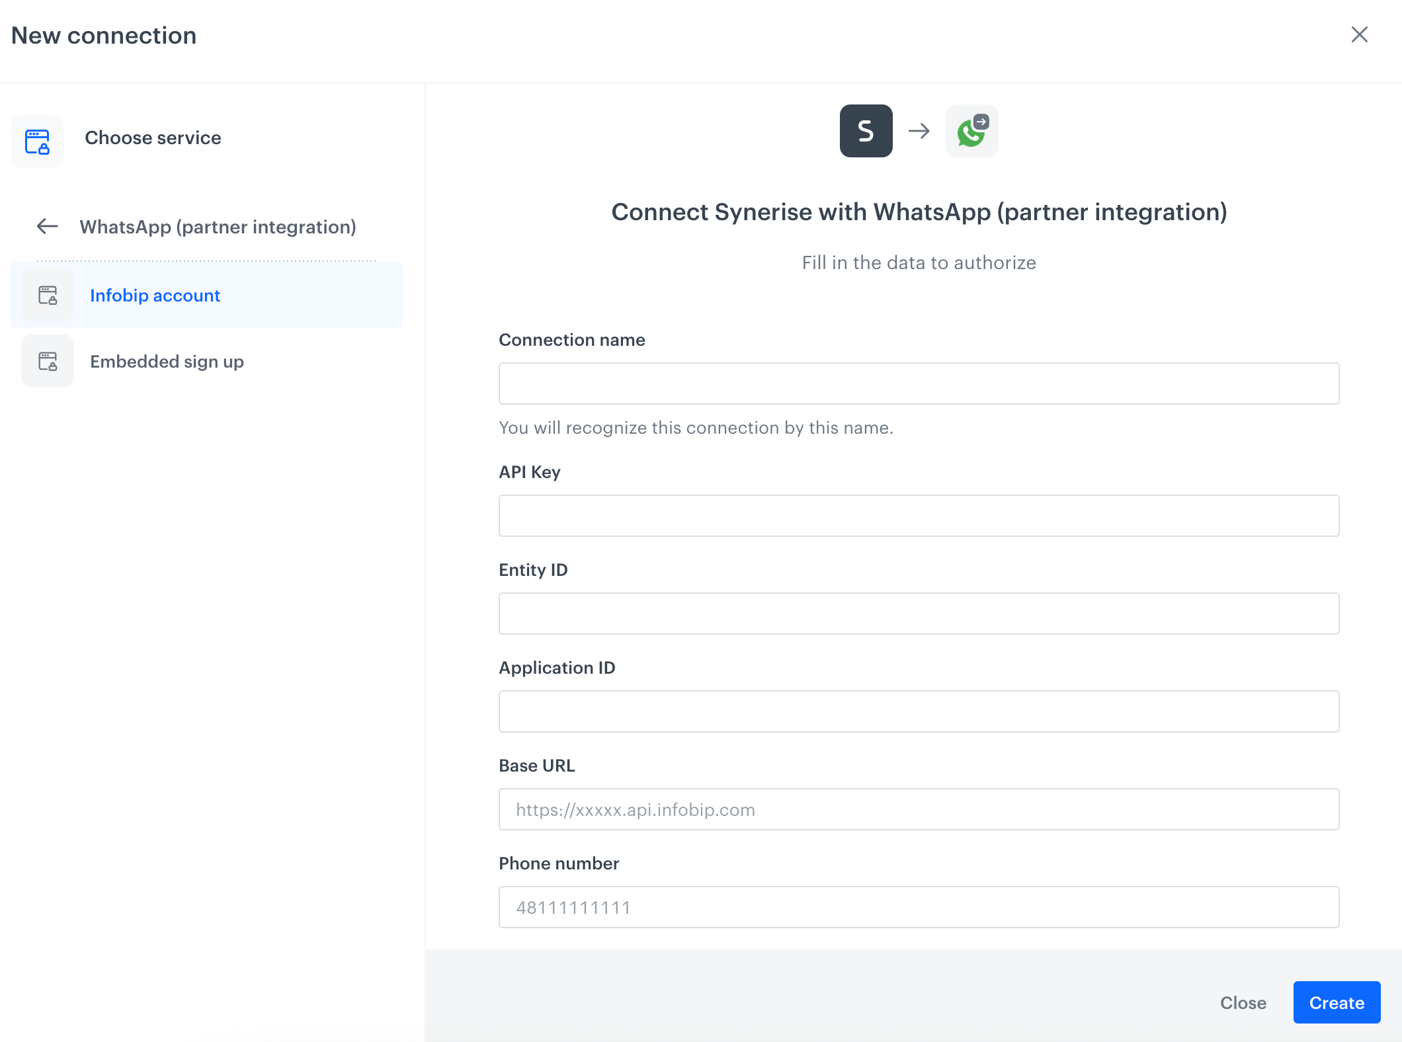
Task: Click WhatsApp (partner integration) in sidebar
Action: pyautogui.click(x=218, y=227)
